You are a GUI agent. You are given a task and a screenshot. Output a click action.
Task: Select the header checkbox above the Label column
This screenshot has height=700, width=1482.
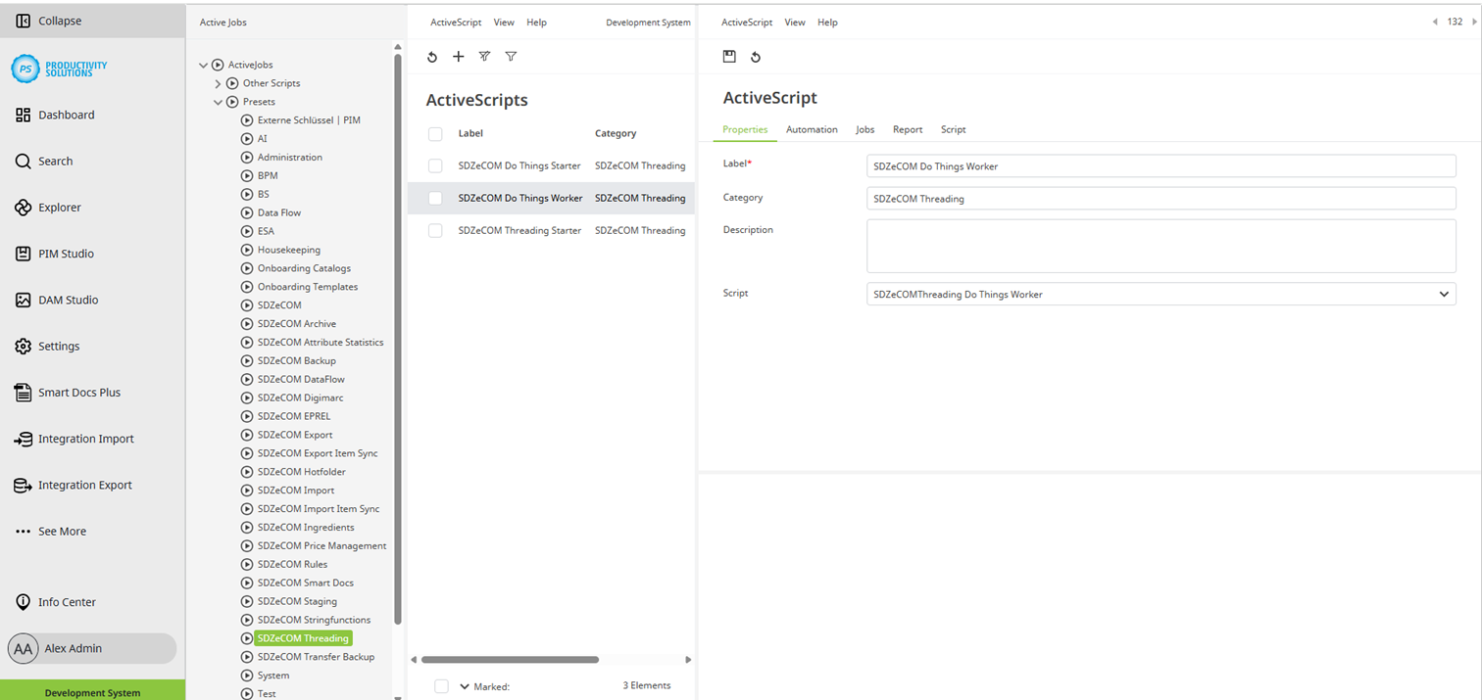tap(435, 133)
